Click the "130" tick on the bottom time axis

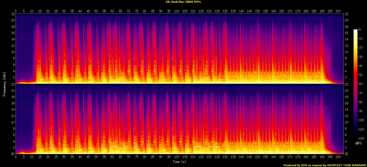pyautogui.click(x=226, y=157)
